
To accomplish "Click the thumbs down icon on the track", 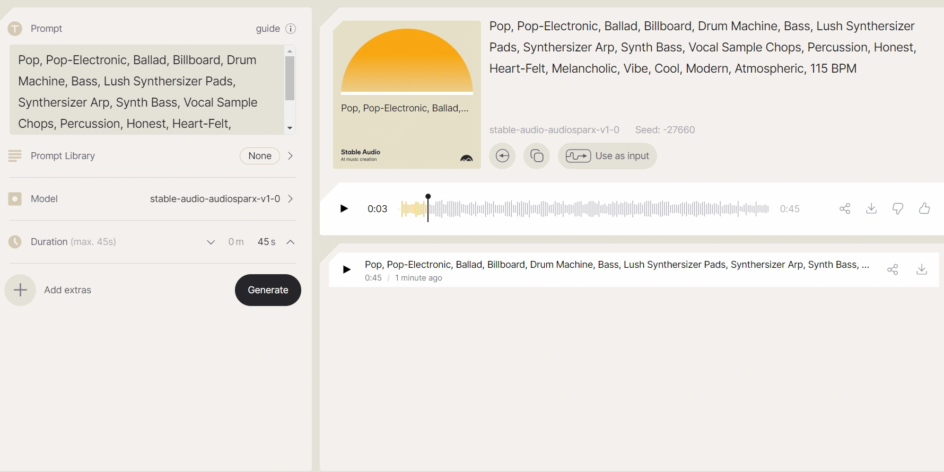I will (898, 208).
